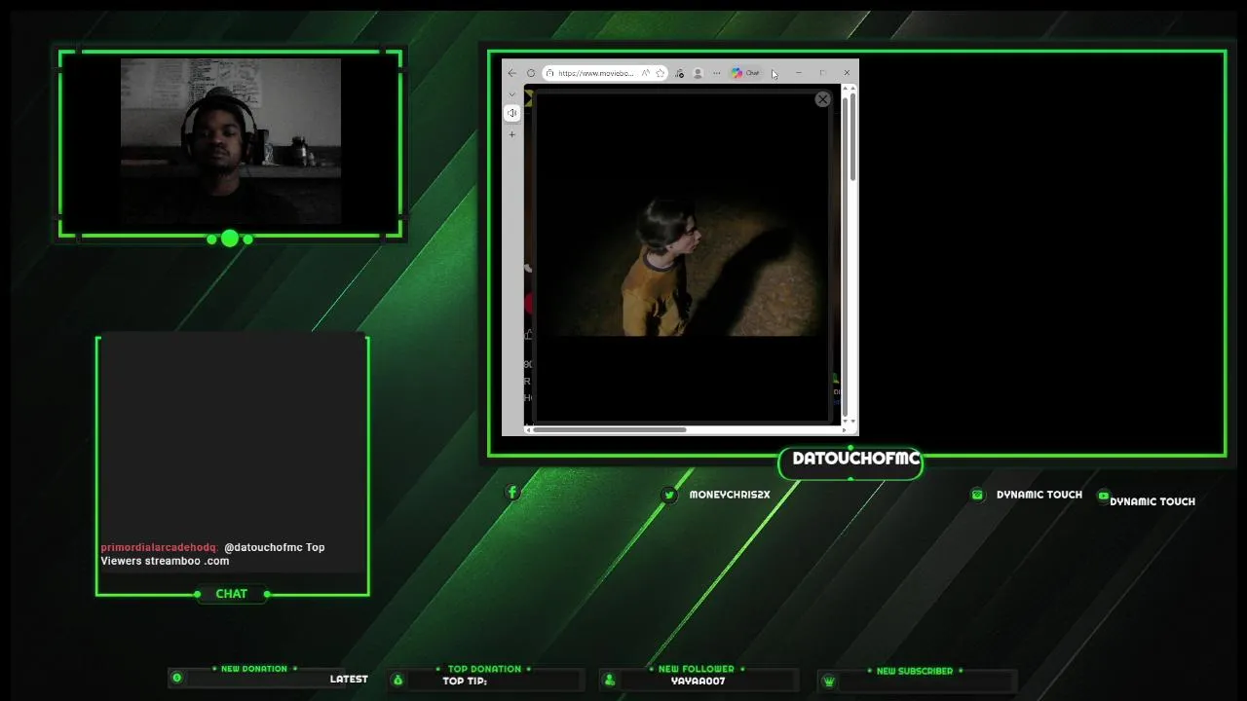Open the Read aloud icon in address bar

tap(645, 73)
